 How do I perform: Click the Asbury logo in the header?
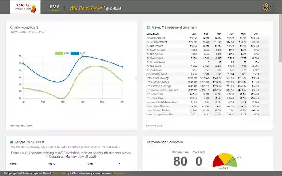point(25,7)
